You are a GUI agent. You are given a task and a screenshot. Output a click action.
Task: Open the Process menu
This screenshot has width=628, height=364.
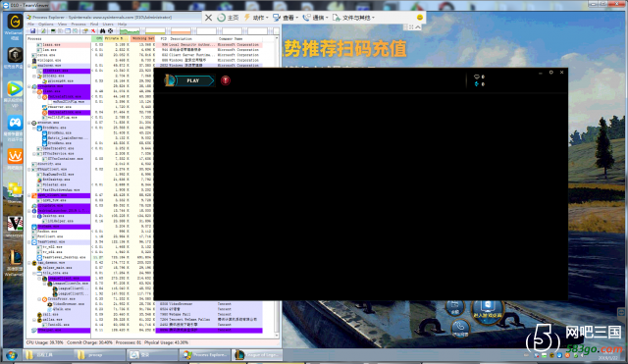click(x=78, y=24)
